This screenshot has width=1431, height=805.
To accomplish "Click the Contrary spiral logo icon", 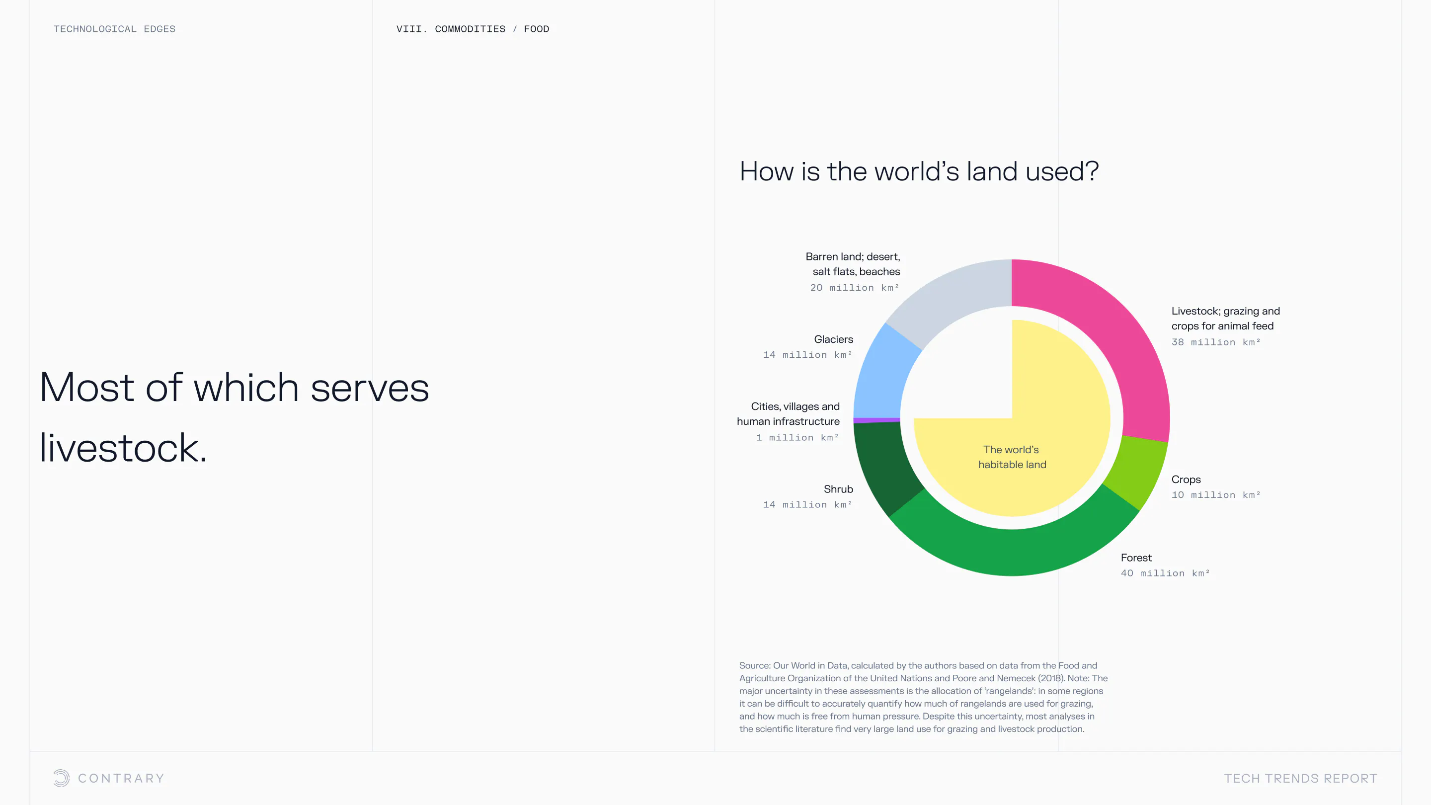I will pyautogui.click(x=61, y=778).
